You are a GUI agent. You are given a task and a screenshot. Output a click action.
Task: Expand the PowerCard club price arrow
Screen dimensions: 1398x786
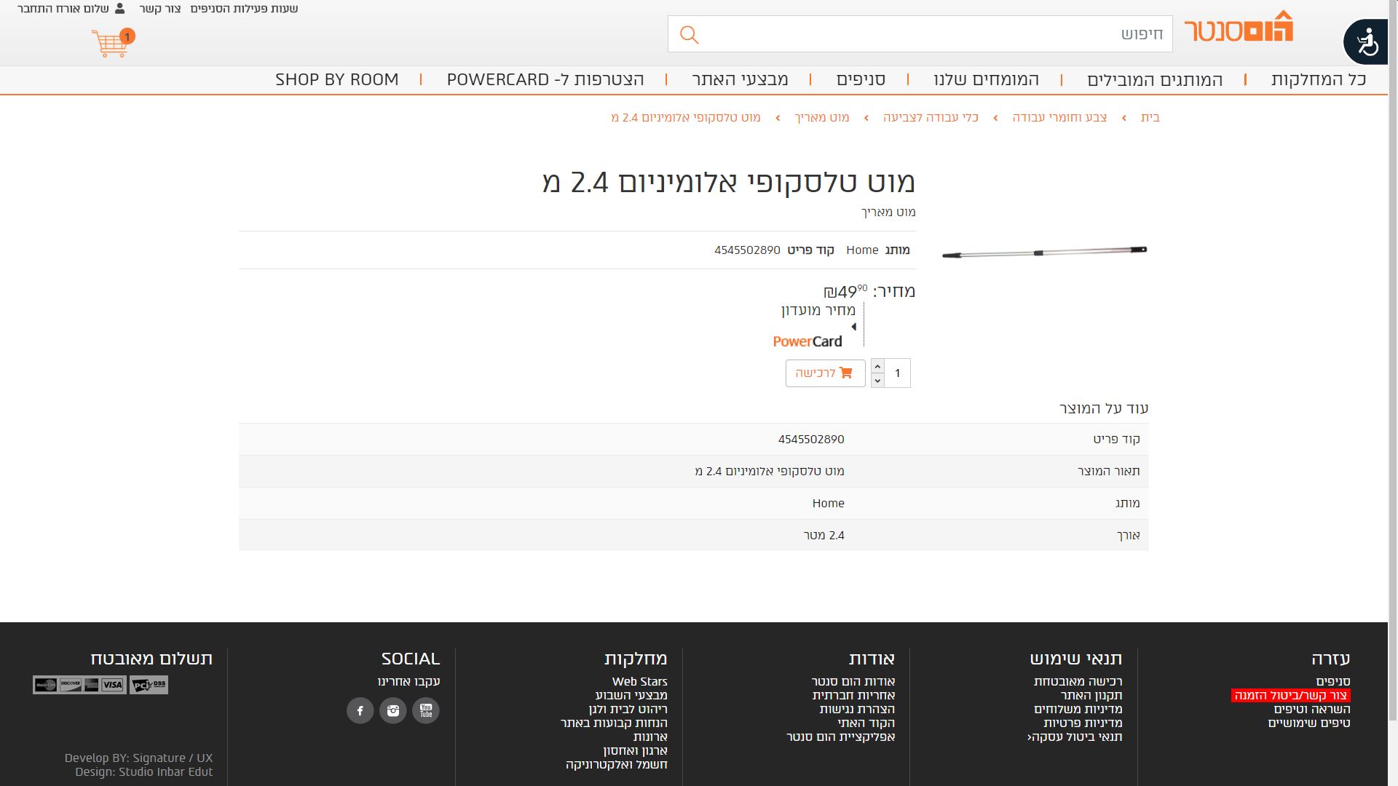click(x=853, y=327)
